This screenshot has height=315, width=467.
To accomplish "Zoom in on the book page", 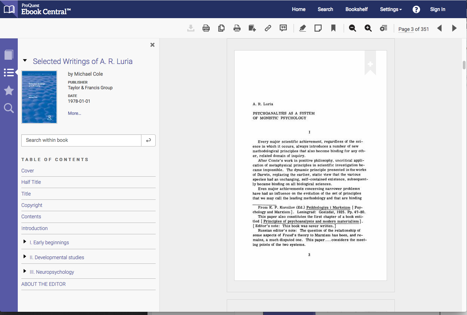I will (368, 28).
